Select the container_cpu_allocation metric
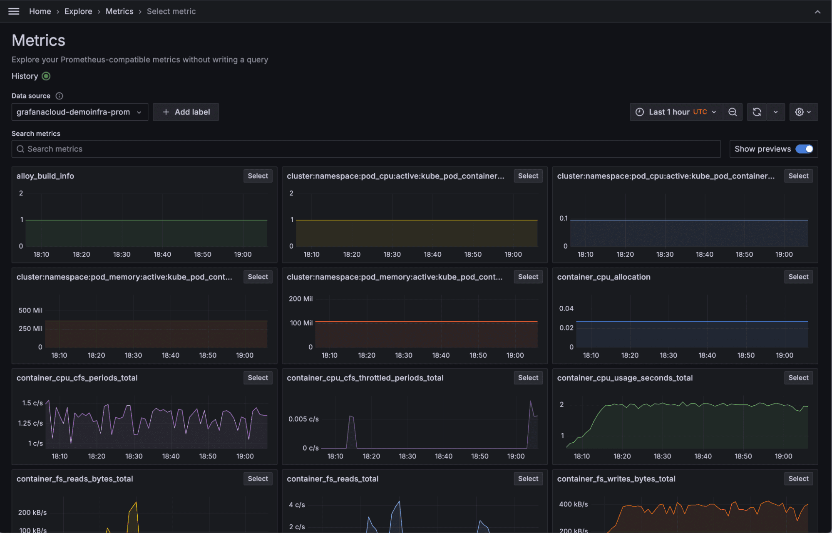832x533 pixels. coord(798,277)
